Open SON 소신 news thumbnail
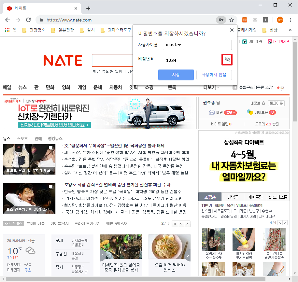 tap(29, 198)
